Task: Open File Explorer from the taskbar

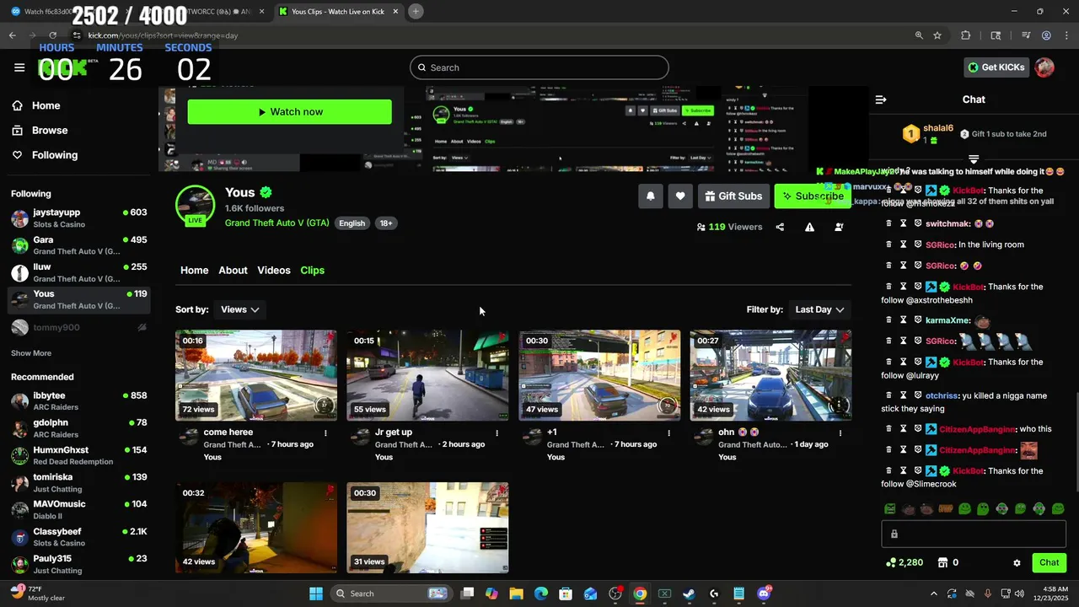Action: (x=516, y=594)
